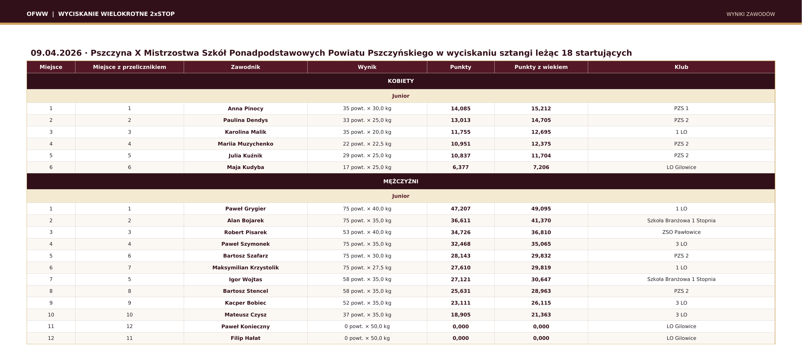The image size is (802, 352).
Task: Select competitor Paulina Dendys
Action: [x=246, y=120]
